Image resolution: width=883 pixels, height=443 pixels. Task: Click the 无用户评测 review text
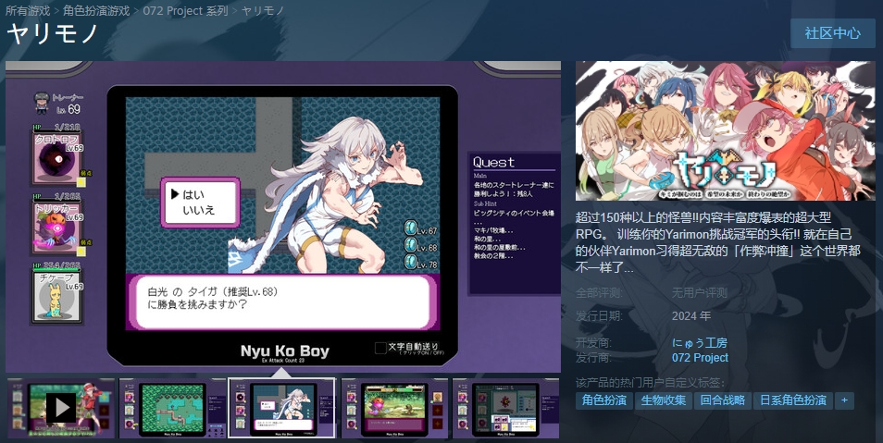click(700, 292)
